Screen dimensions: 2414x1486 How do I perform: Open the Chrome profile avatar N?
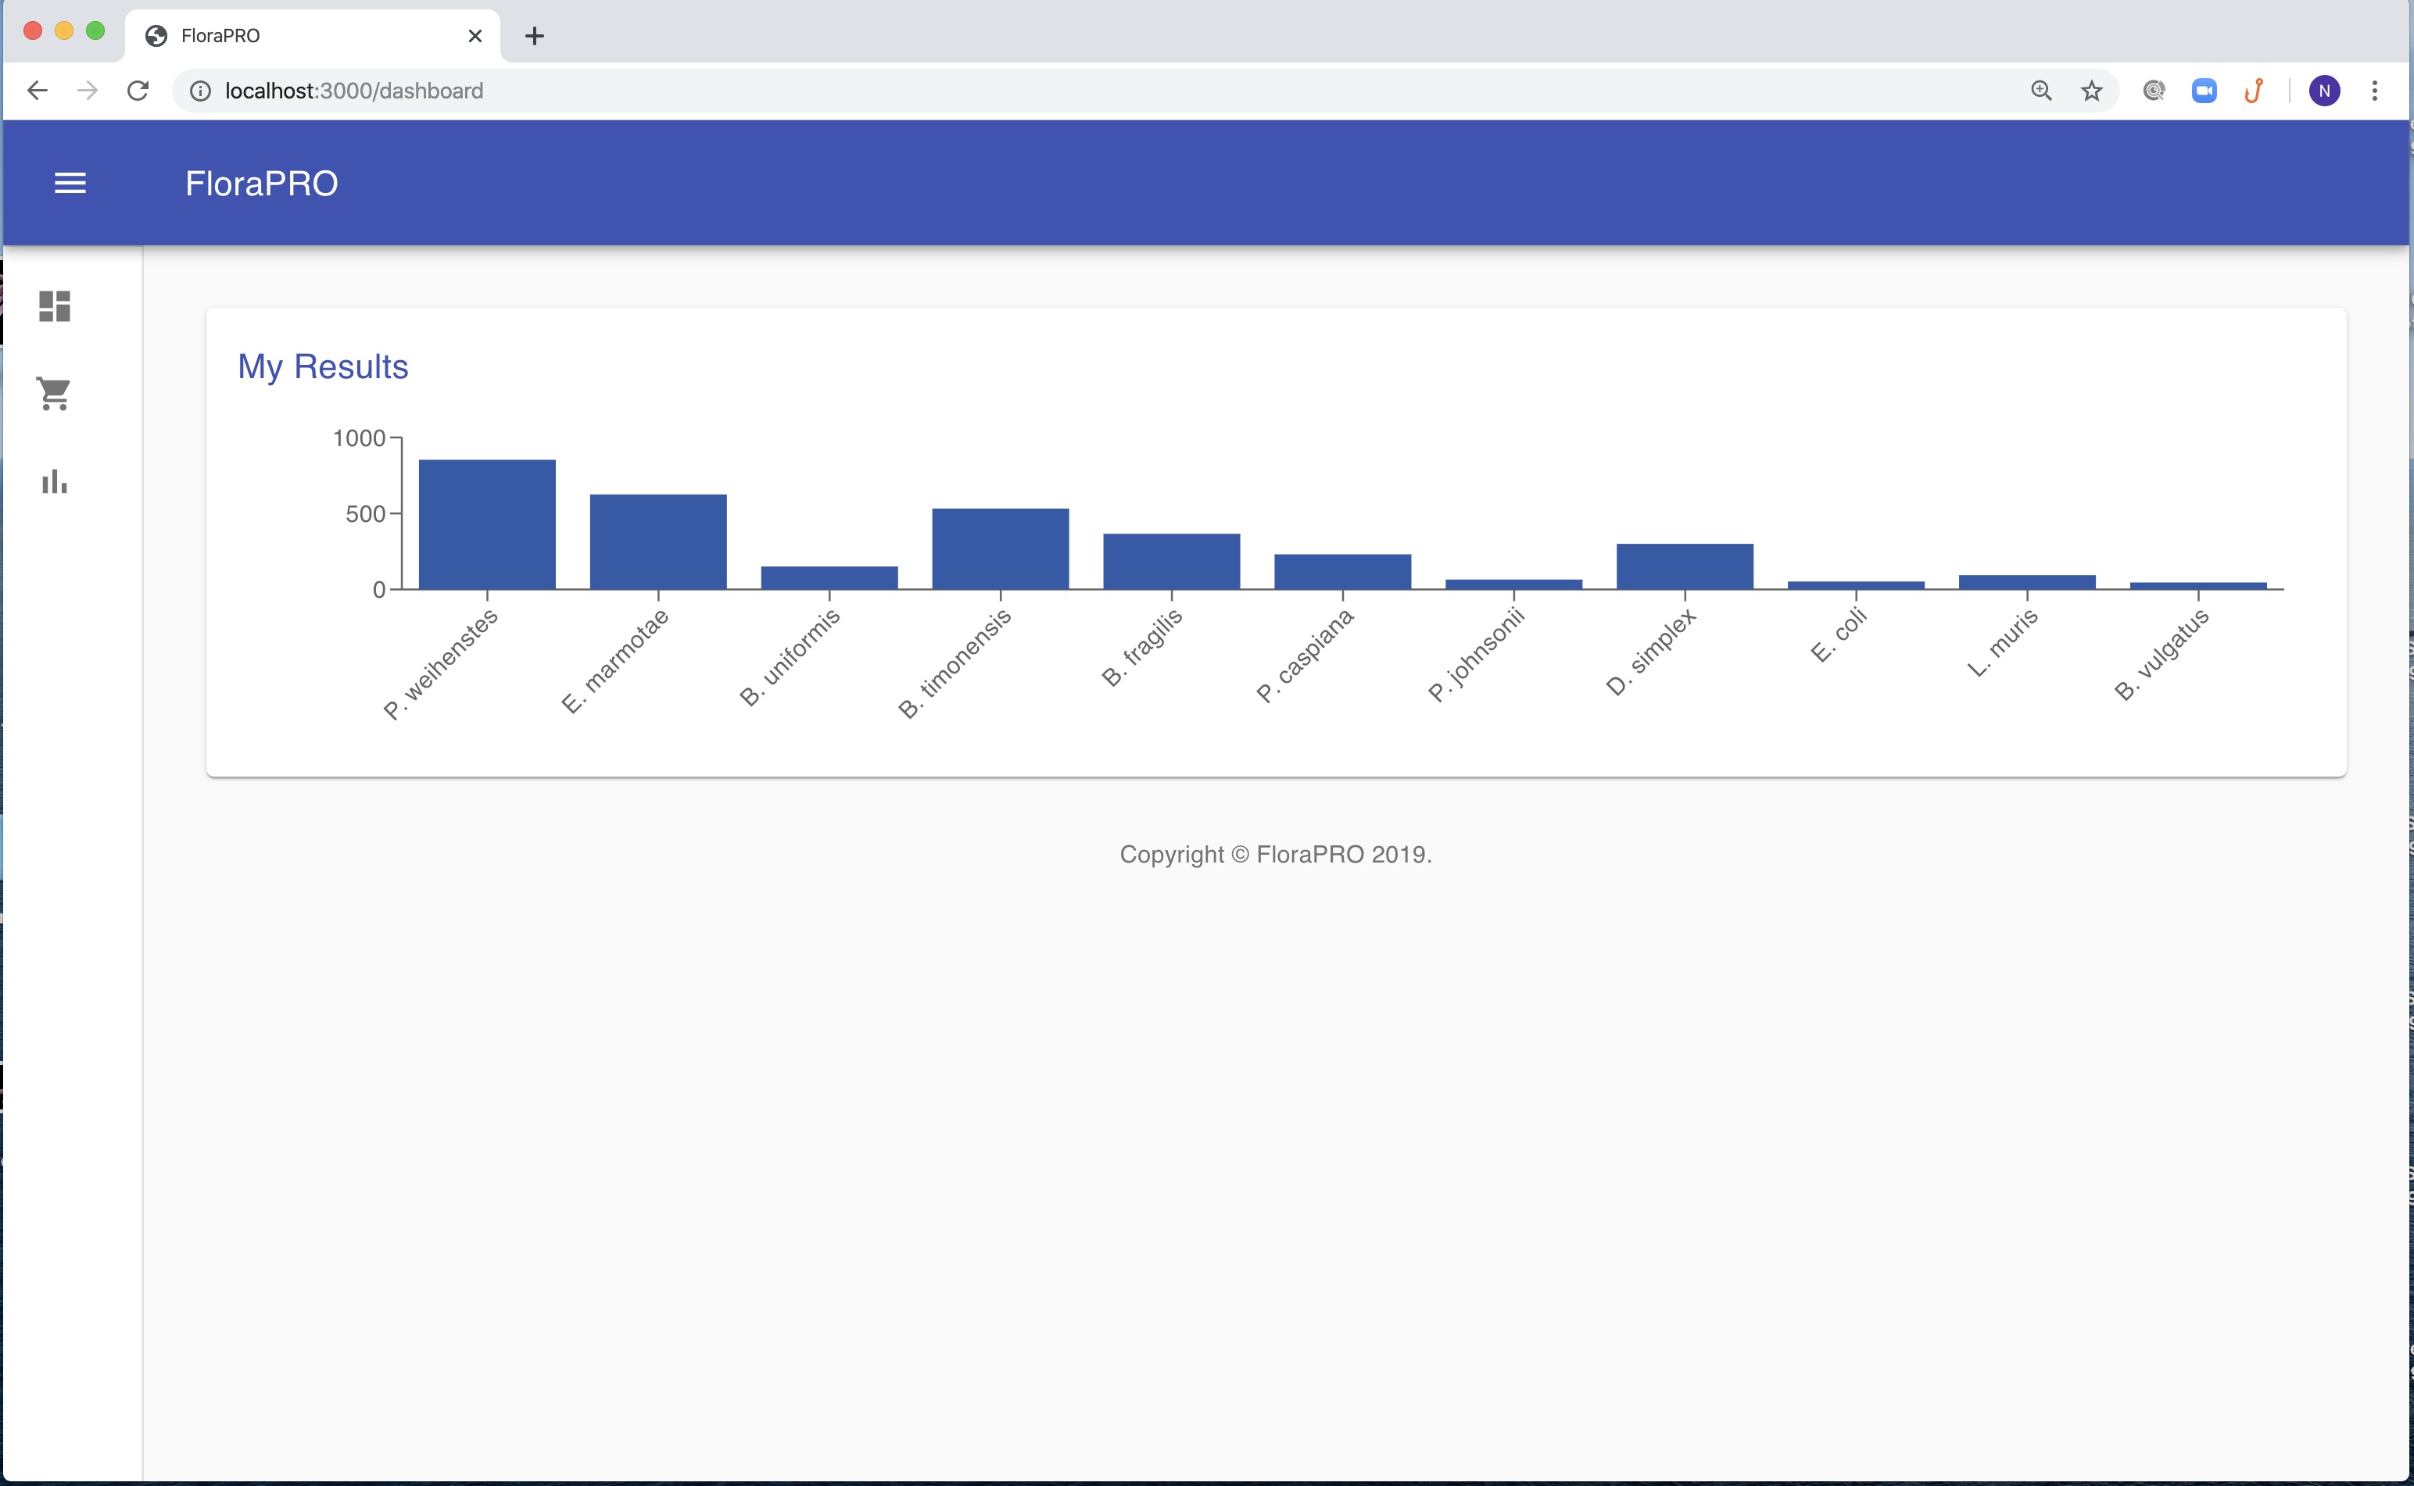point(2325,91)
